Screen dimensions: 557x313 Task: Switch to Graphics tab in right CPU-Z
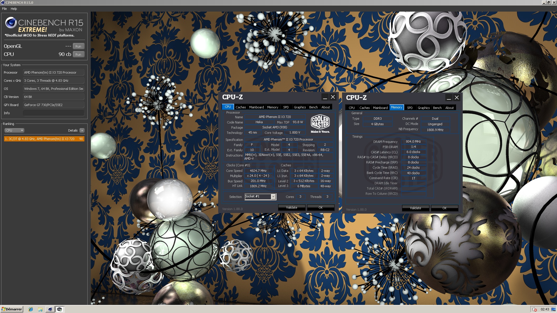pos(424,108)
